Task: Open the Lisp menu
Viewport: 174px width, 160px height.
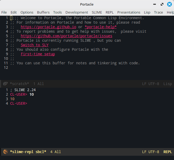Action: click(x=147, y=12)
